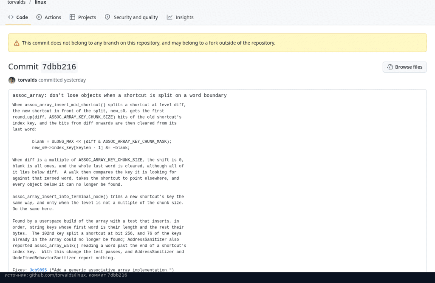
Task: Click the line 'UndefinedBehaviorSanitizer report nothing.'
Action: coord(64,258)
